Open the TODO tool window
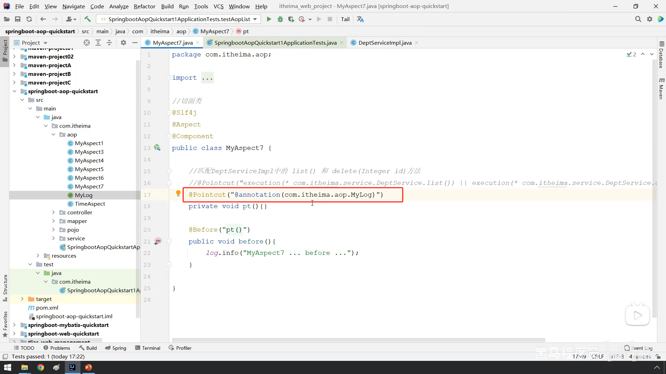The width and height of the screenshot is (666, 374). pyautogui.click(x=24, y=348)
